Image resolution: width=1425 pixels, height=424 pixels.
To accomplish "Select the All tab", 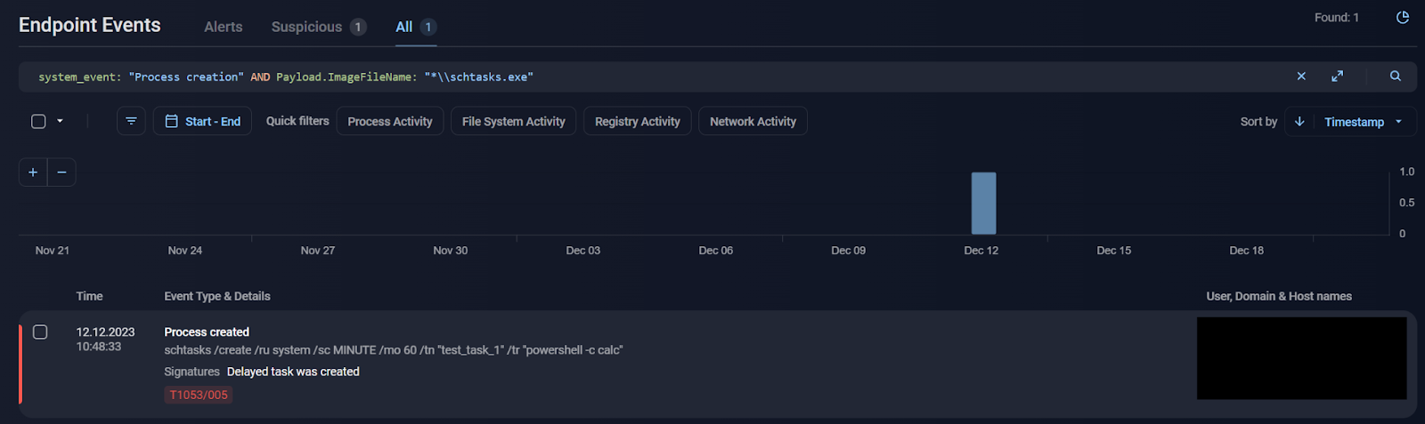I will tap(415, 27).
